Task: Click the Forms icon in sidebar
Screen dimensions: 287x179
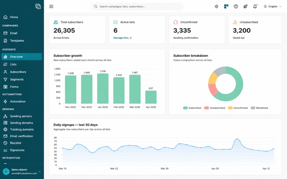Action: (x=5, y=87)
